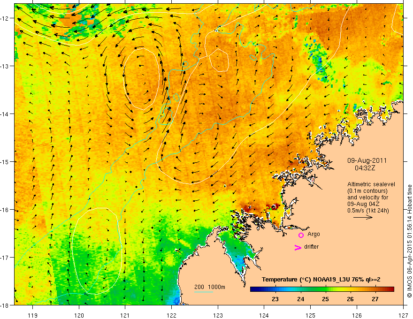Click the IMOS copyright timestamp text
This screenshot has width=413, height=319.
409,241
